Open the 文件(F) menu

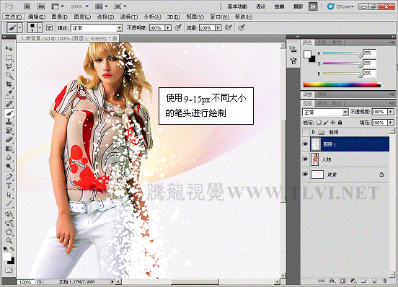coord(14,17)
